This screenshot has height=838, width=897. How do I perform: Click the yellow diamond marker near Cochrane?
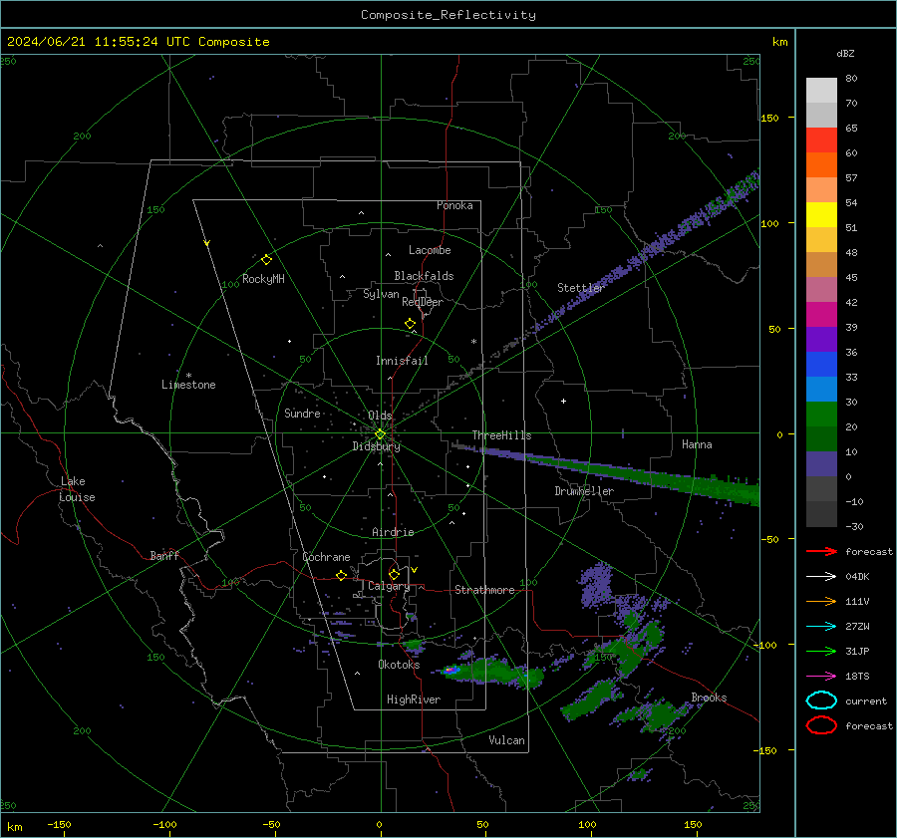tap(341, 575)
